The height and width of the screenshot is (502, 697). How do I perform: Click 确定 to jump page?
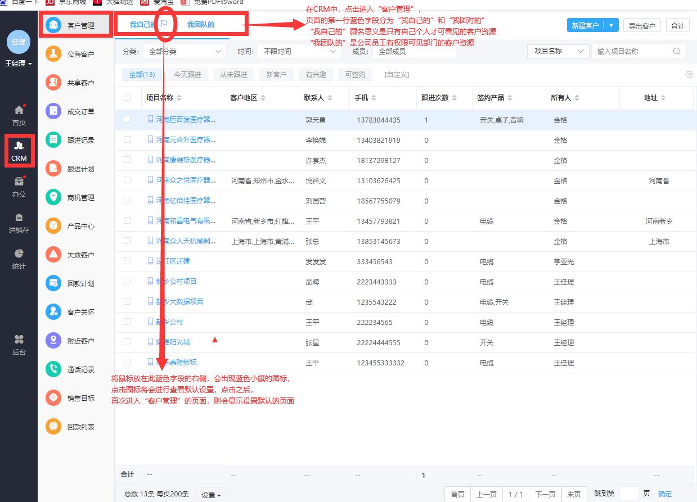click(665, 494)
